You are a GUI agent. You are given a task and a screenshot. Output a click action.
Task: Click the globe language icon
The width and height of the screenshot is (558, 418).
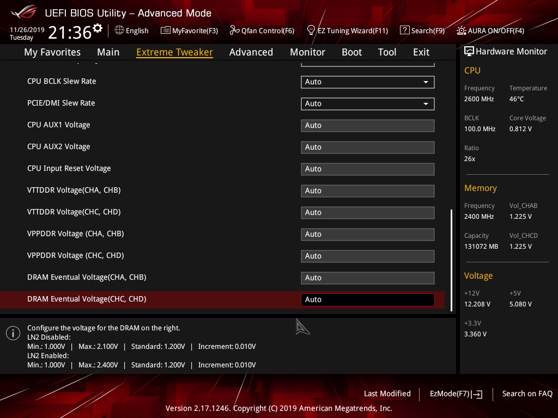tap(119, 30)
